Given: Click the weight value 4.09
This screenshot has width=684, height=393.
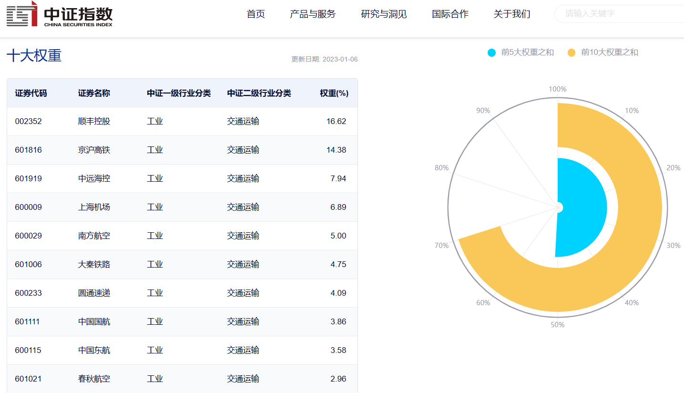Looking at the screenshot, I should (338, 293).
